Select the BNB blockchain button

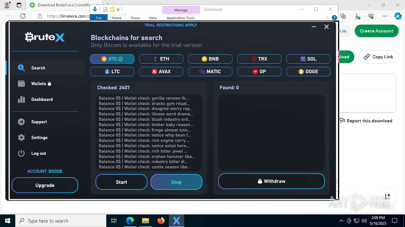(x=210, y=59)
